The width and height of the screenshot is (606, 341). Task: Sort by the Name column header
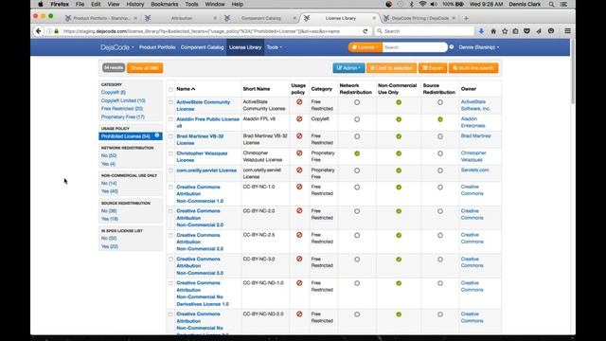[186, 89]
